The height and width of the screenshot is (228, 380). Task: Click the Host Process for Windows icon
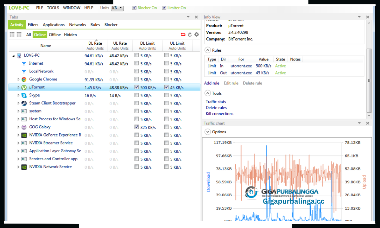pyautogui.click(x=24, y=119)
